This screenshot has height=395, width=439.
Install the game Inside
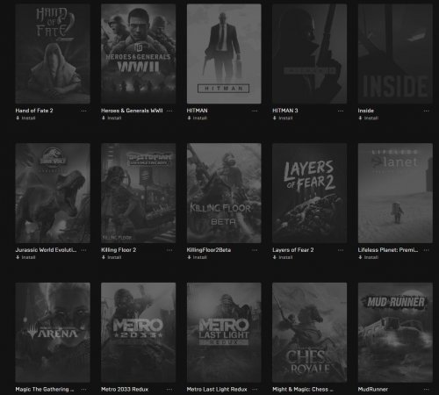point(368,118)
